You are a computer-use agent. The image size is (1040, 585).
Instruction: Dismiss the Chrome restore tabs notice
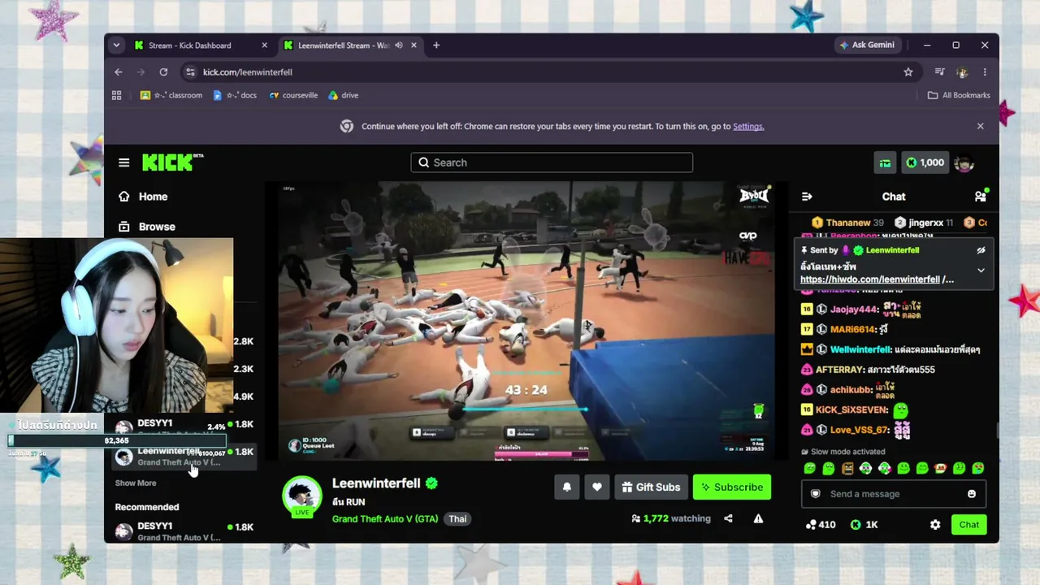(x=980, y=126)
